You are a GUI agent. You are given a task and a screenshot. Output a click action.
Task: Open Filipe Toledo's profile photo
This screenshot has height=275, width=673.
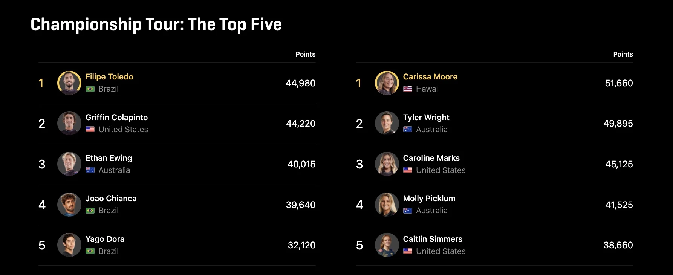69,83
